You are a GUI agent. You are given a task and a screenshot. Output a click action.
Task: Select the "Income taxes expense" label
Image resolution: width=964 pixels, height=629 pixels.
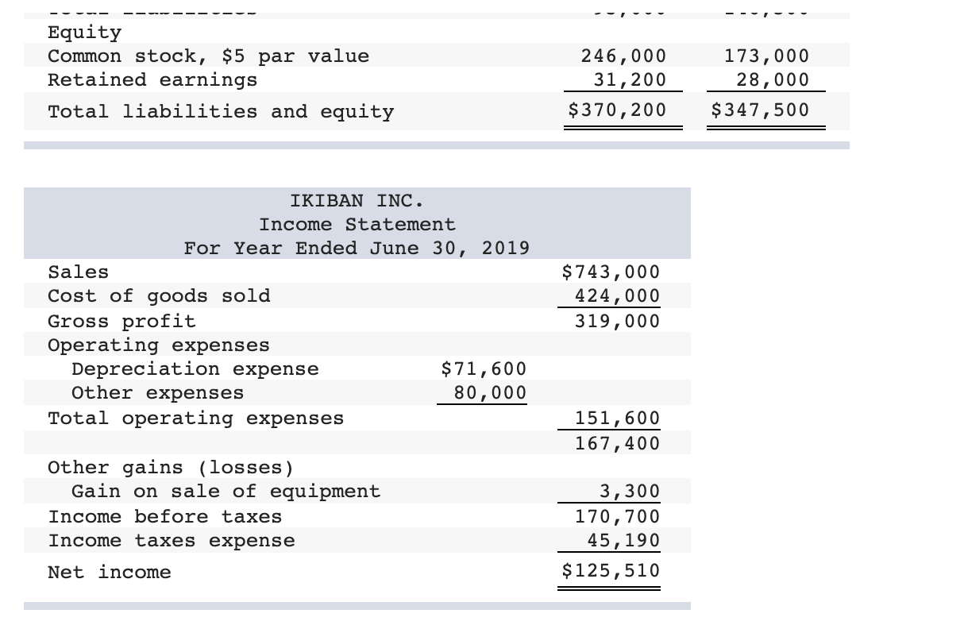click(172, 541)
